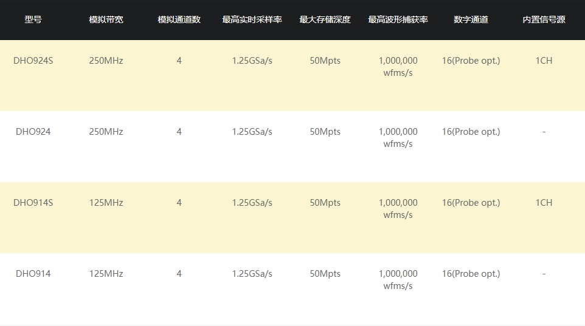Click the 模拟带宽 column header
The height and width of the screenshot is (326, 585).
click(x=106, y=19)
